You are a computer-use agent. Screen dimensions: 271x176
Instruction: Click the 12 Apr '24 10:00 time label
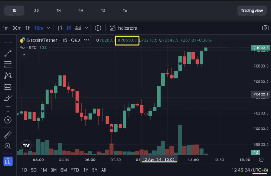tap(159, 159)
